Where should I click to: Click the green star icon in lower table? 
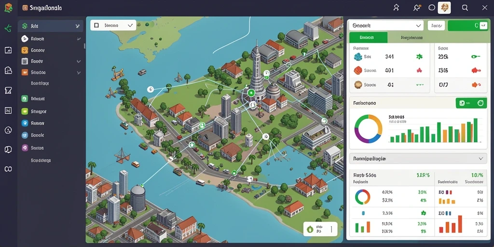(x=424, y=213)
